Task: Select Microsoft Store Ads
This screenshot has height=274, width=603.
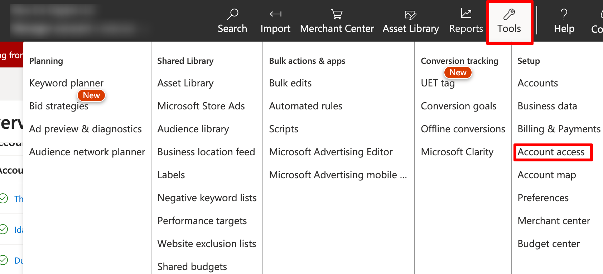Action: pyautogui.click(x=201, y=106)
